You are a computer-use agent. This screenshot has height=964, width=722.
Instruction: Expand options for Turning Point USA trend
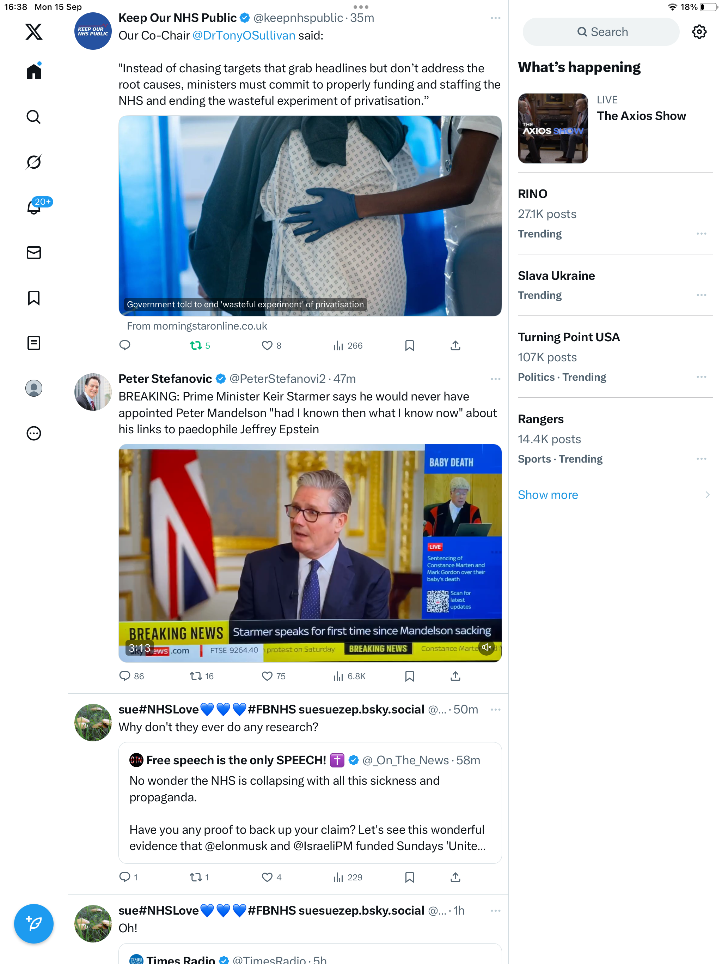(701, 377)
